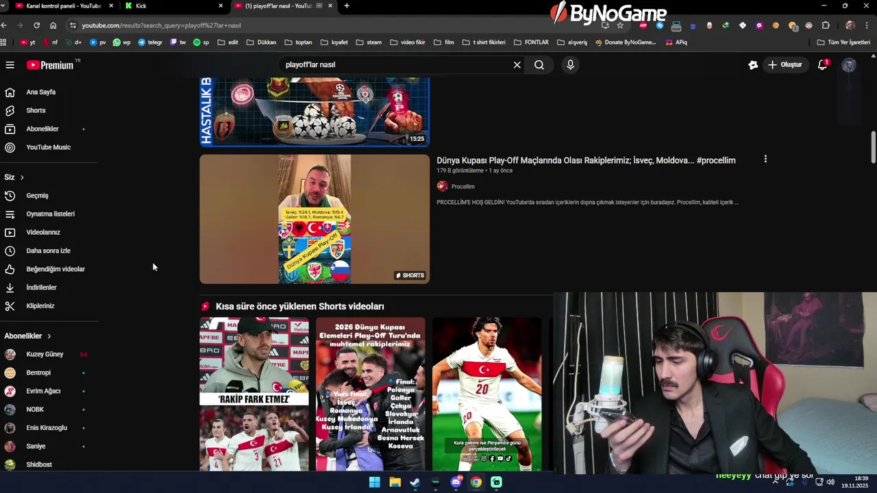This screenshot has width=877, height=493.
Task: Open Klipleriniz page
Action: pyautogui.click(x=40, y=306)
